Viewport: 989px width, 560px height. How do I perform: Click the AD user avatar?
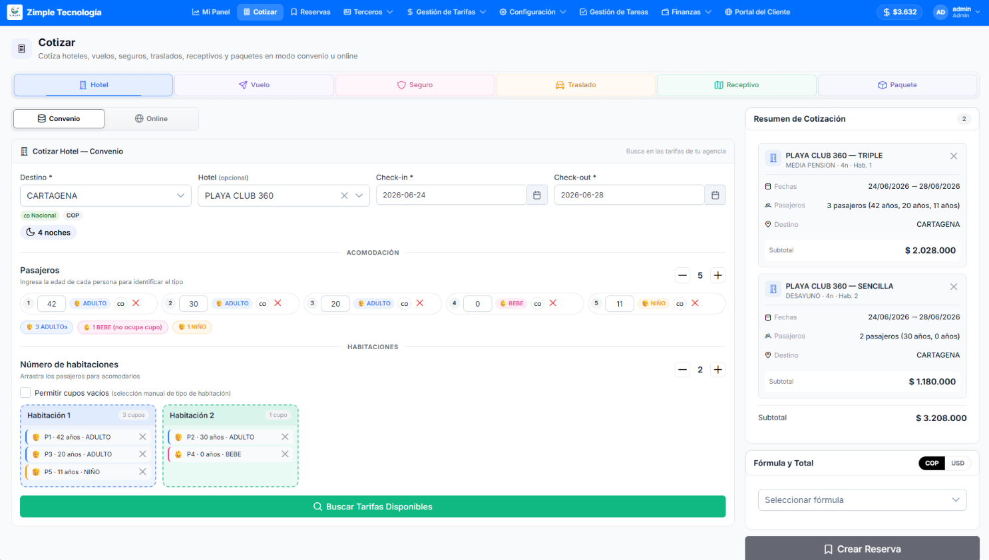(x=940, y=12)
